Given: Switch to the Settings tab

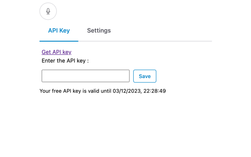Looking at the screenshot, I should tap(99, 31).
